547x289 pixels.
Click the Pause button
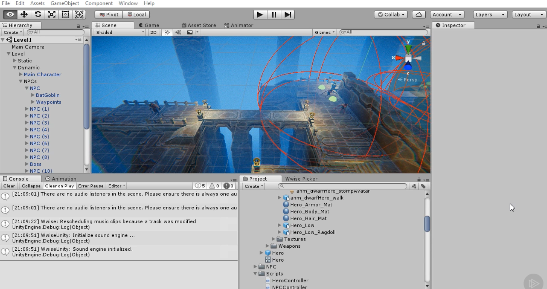click(x=274, y=15)
